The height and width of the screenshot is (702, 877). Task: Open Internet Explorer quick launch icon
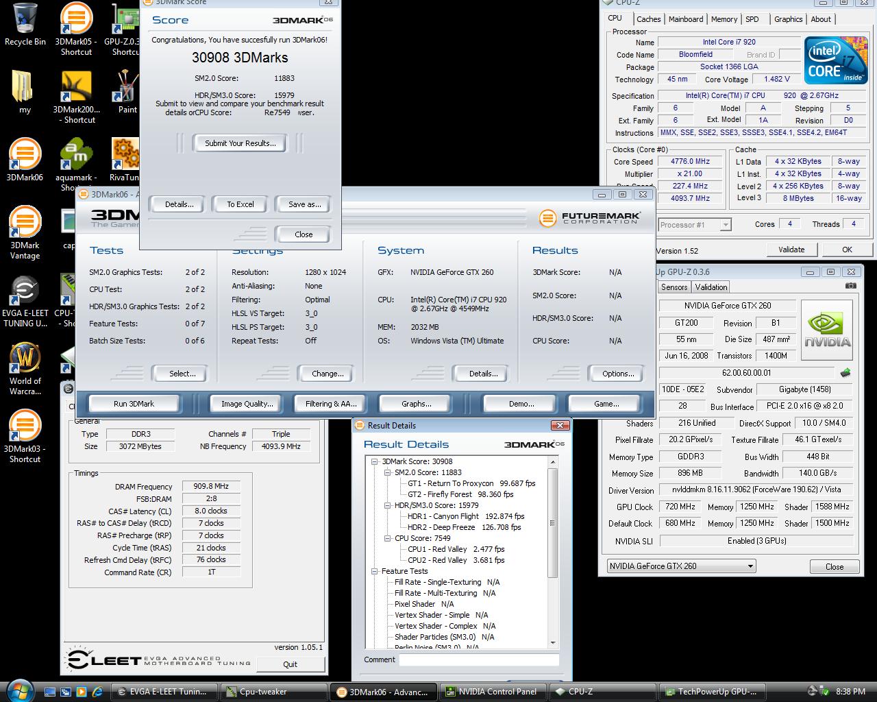98,692
